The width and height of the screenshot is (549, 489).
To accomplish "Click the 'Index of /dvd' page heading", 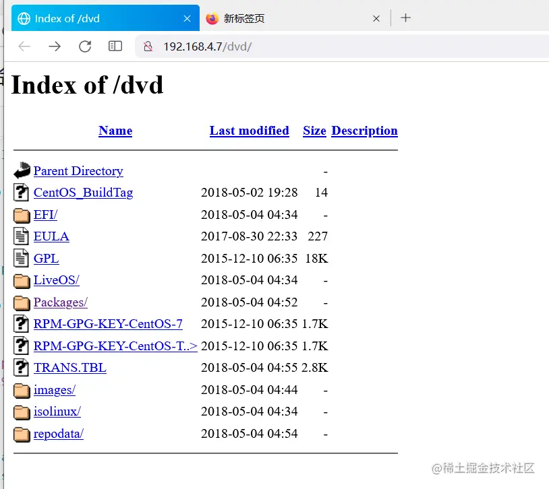I will pyautogui.click(x=88, y=85).
